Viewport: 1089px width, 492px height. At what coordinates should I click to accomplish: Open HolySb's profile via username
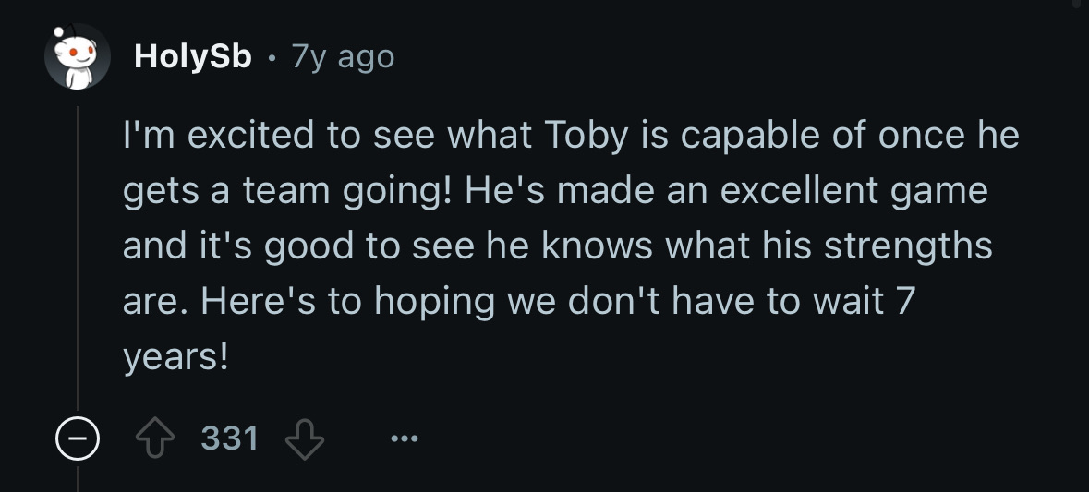click(192, 57)
